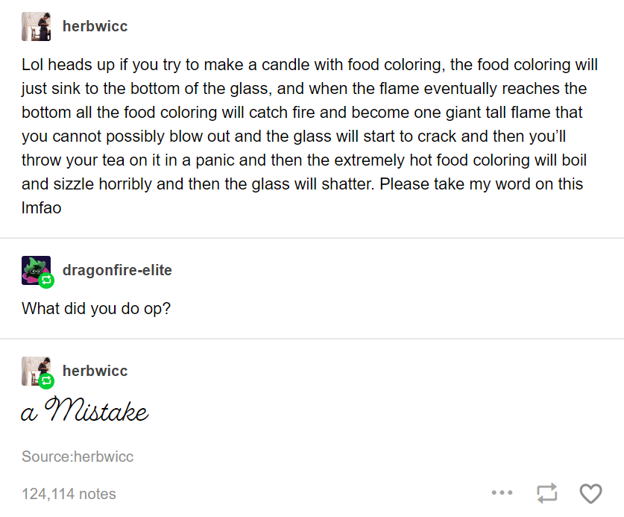This screenshot has height=517, width=624.
Task: Click the 'What did you do op?' reply text
Action: 96,309
